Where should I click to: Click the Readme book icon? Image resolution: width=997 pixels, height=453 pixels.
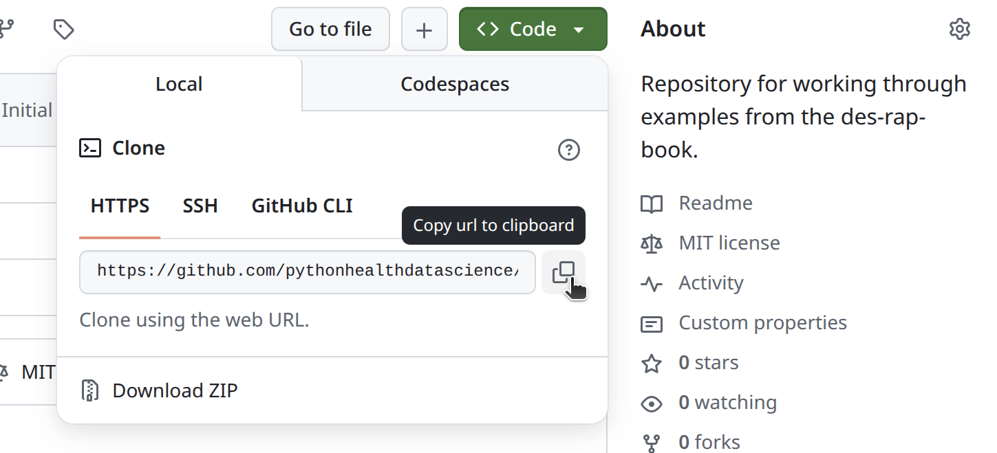pyautogui.click(x=651, y=203)
